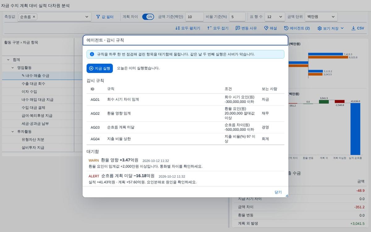The image size is (371, 232).
Task: Click the orange 8,523.8 bar
Action: [x=328, y=57]
